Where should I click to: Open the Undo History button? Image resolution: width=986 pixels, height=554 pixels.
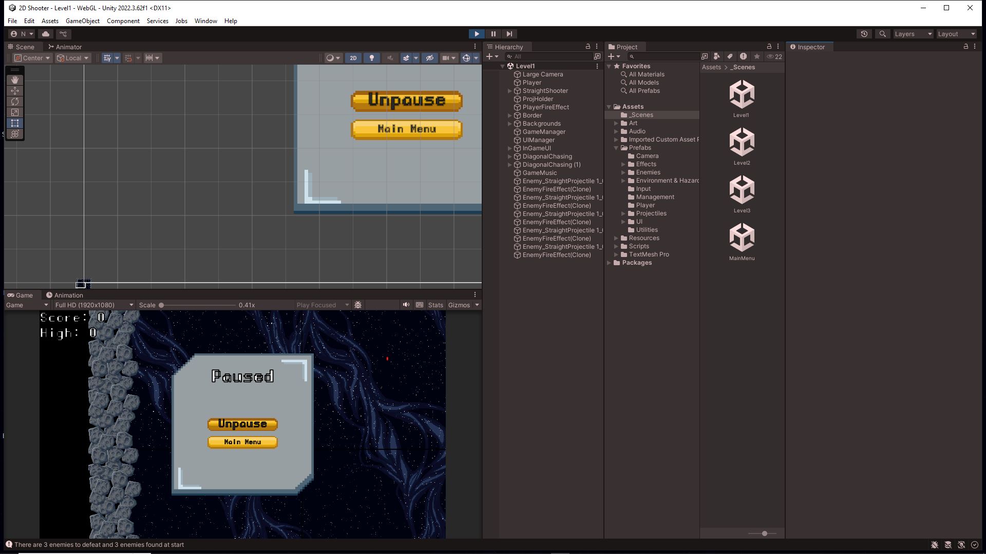pyautogui.click(x=864, y=34)
